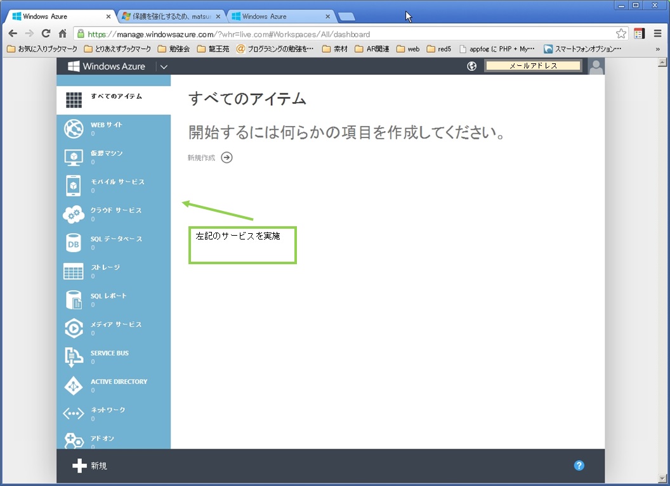Image resolution: width=670 pixels, height=486 pixels.
Task: Open the プログラミングの勉強を bookmark
Action: (x=275, y=49)
